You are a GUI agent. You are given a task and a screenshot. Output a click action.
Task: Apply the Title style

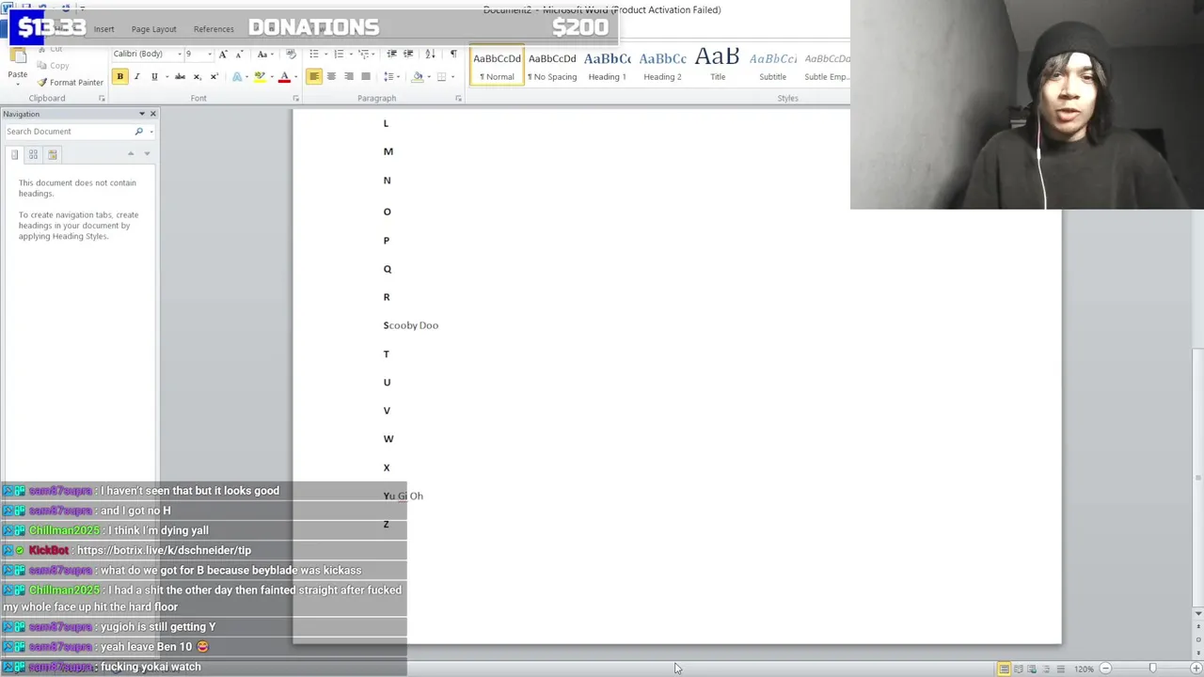click(x=718, y=66)
